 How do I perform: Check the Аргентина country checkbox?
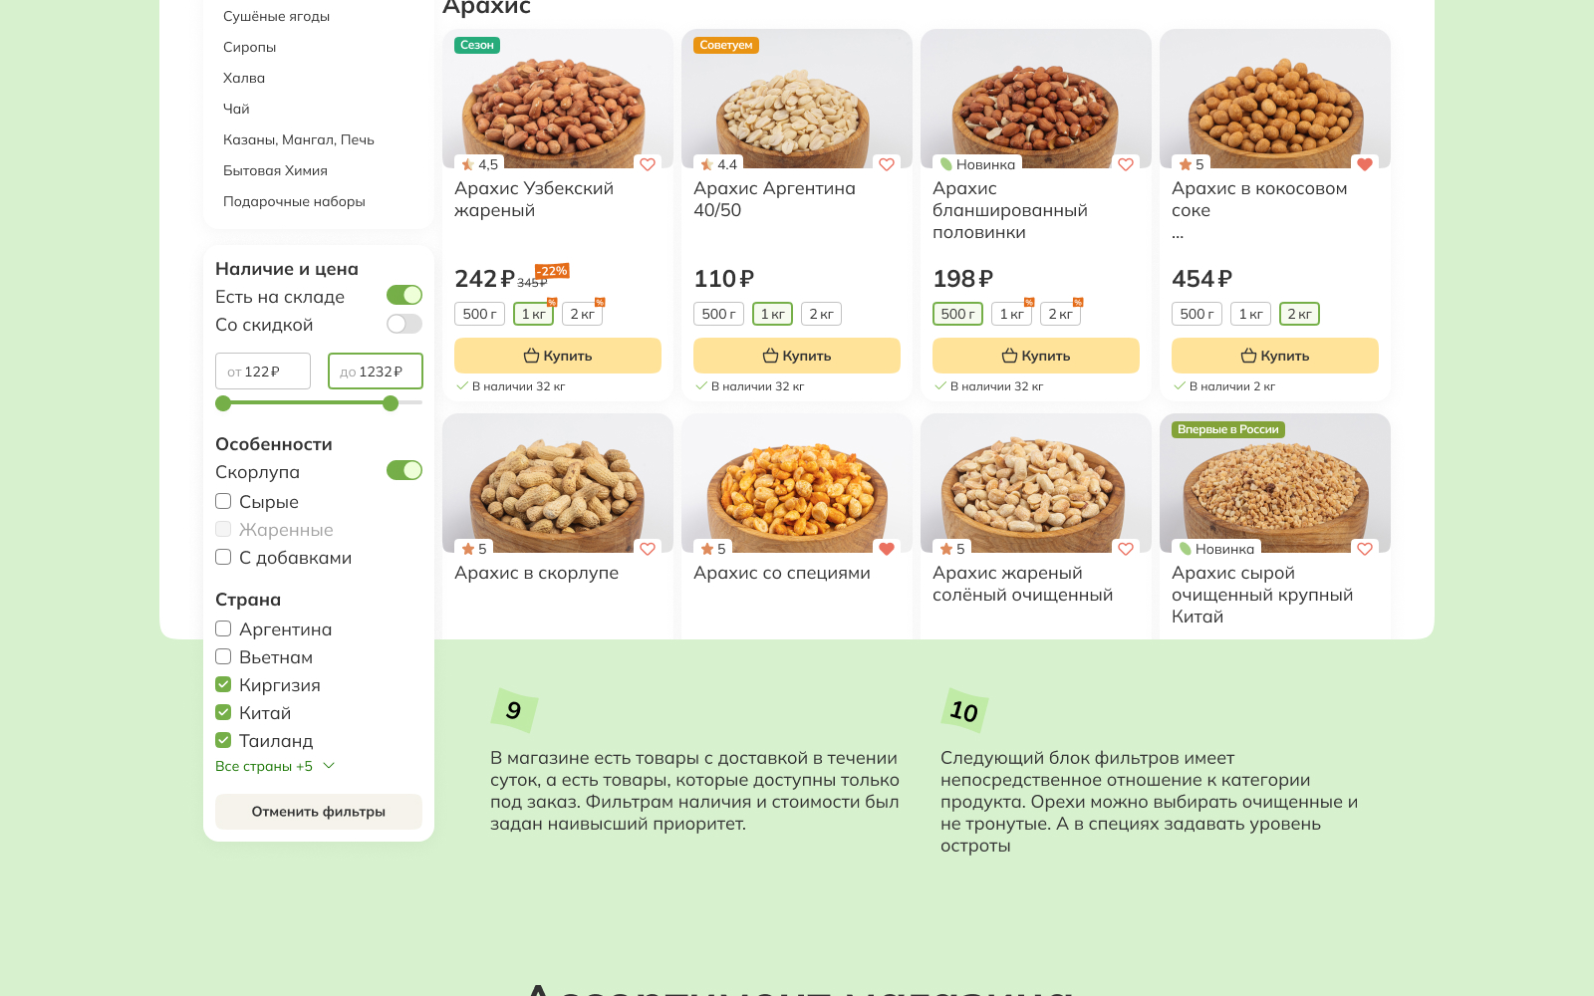(223, 629)
